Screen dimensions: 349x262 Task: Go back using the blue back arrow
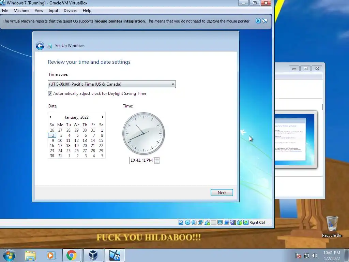click(x=40, y=46)
